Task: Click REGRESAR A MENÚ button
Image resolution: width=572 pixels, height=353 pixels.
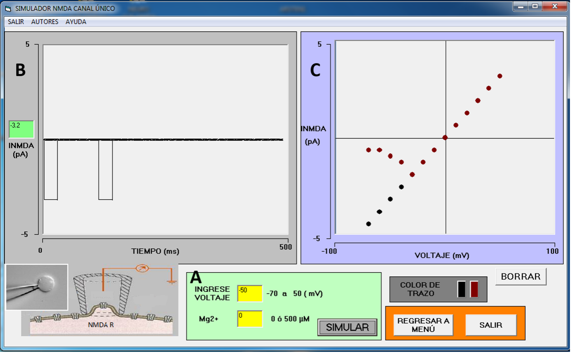Action: pos(423,325)
